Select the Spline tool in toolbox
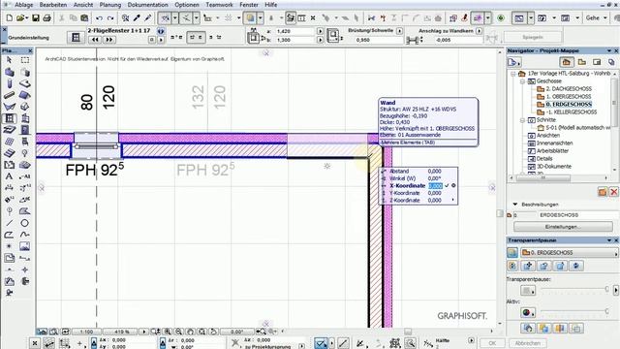The width and height of the screenshot is (620, 349). (x=24, y=235)
